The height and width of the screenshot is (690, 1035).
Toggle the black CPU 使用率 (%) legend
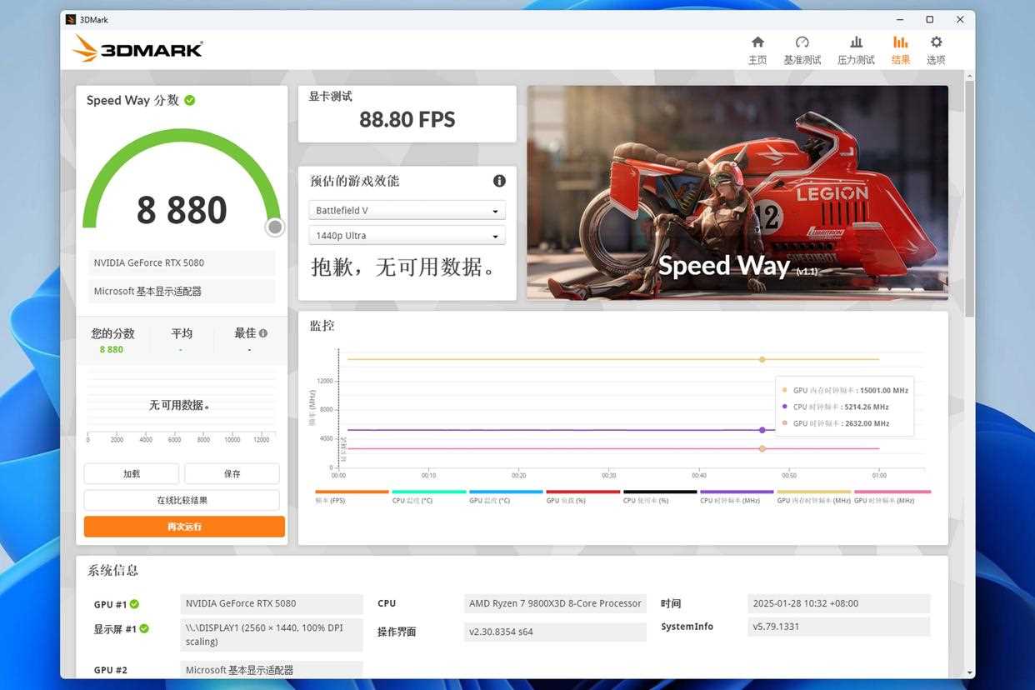(x=659, y=496)
